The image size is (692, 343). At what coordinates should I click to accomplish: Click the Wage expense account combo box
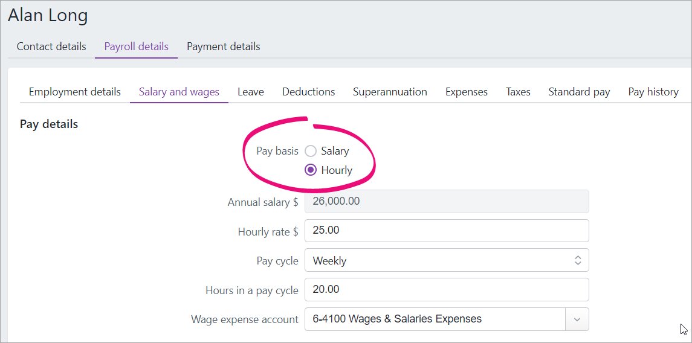click(435, 319)
